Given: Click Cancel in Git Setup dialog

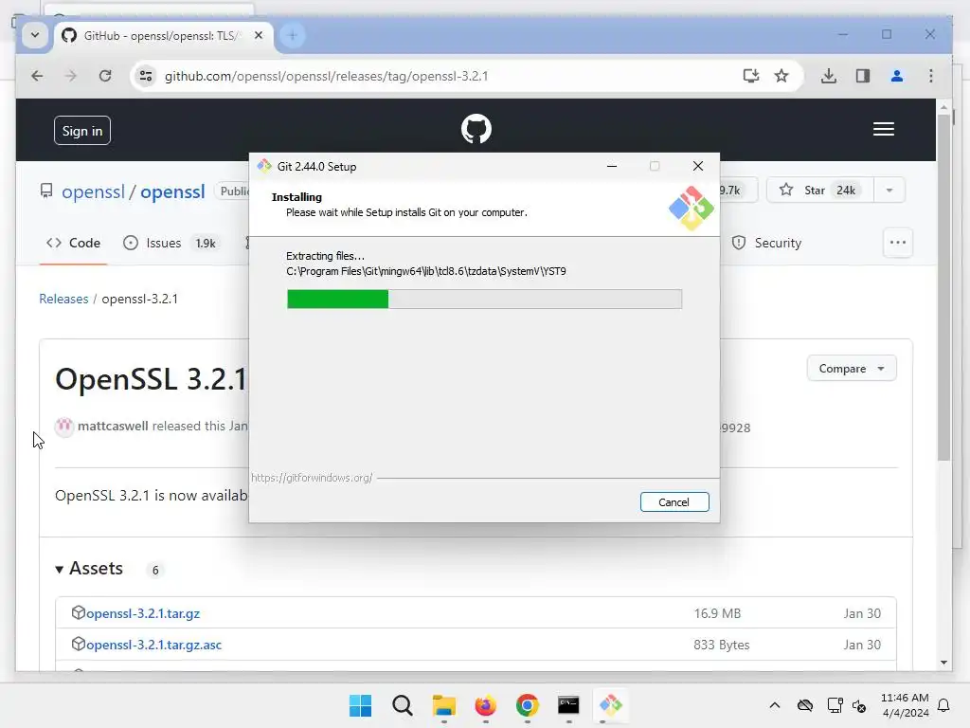Looking at the screenshot, I should 674,502.
